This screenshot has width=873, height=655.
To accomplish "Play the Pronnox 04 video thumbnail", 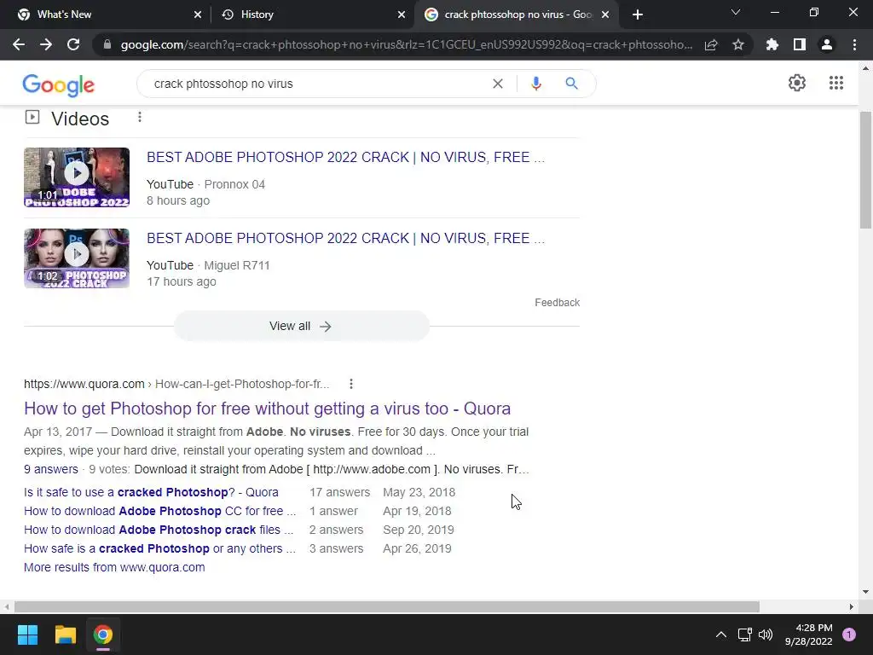I will (x=77, y=177).
